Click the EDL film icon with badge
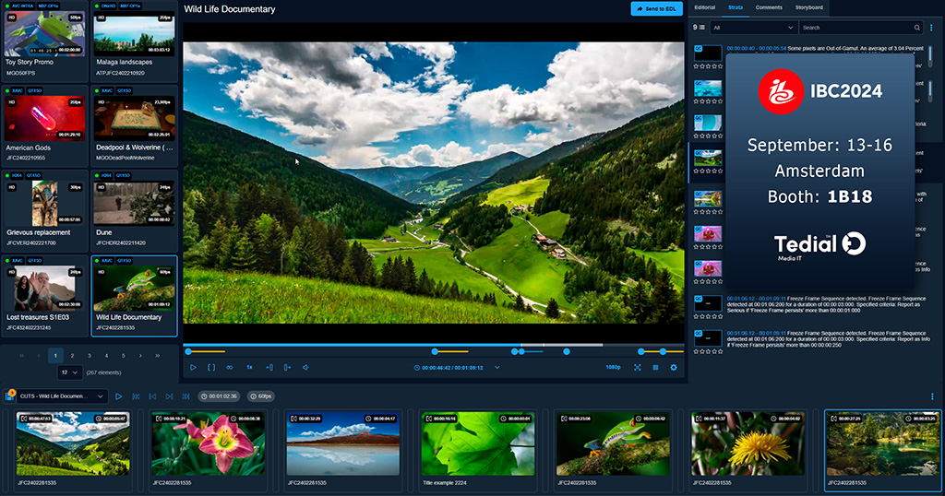The height and width of the screenshot is (496, 945). tap(9, 396)
